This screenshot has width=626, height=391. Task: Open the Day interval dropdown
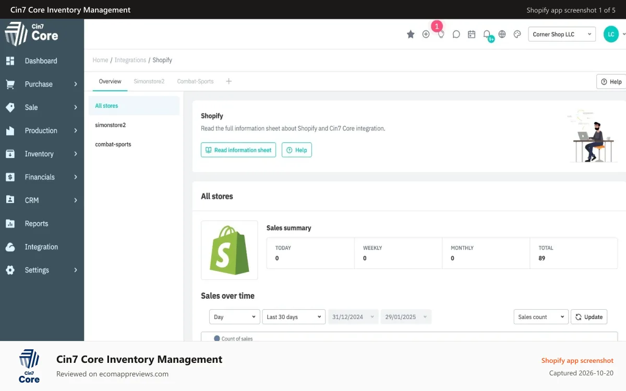coord(235,317)
